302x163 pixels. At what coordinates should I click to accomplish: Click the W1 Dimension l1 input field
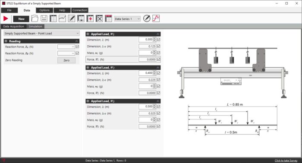tap(146, 39)
